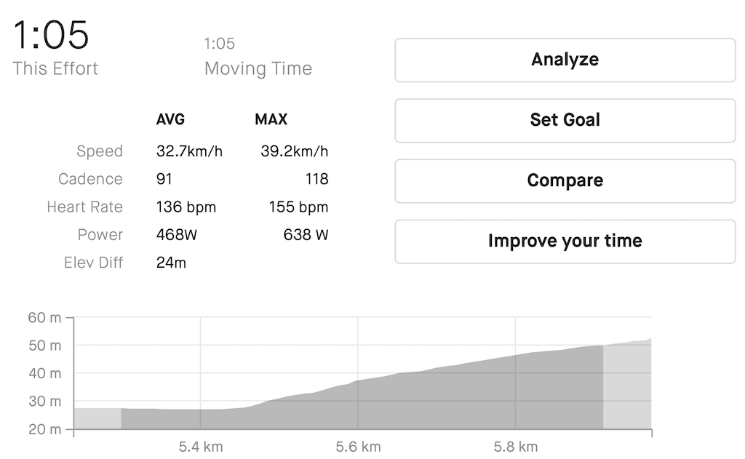Click the max power 638 W value

click(x=306, y=235)
